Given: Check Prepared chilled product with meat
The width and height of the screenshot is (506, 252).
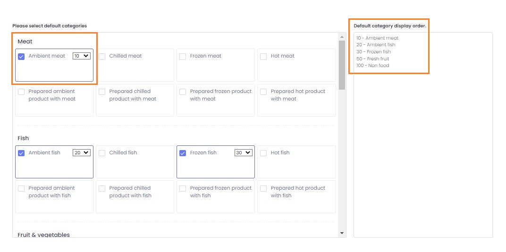Looking at the screenshot, I should (102, 92).
